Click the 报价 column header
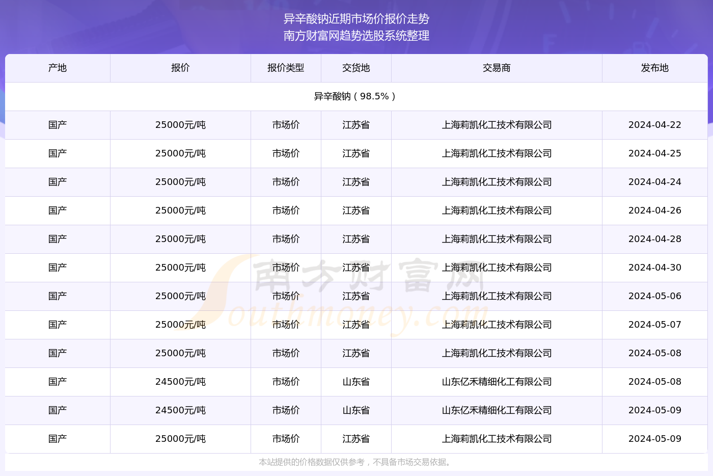This screenshot has width=713, height=476. pyautogui.click(x=180, y=68)
